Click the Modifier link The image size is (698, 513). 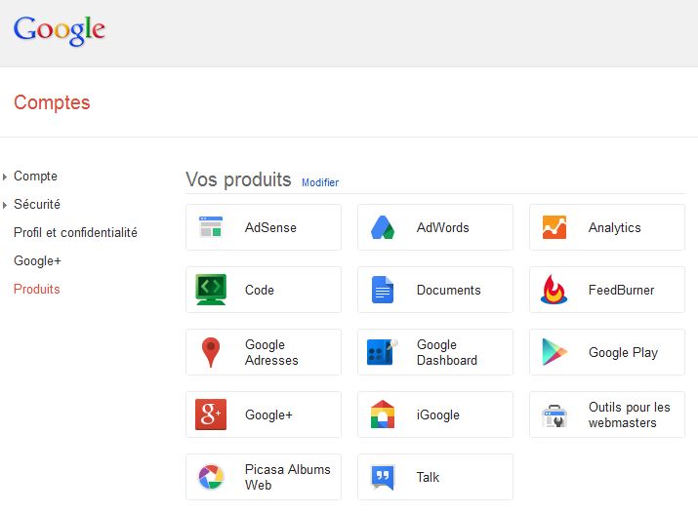(320, 182)
